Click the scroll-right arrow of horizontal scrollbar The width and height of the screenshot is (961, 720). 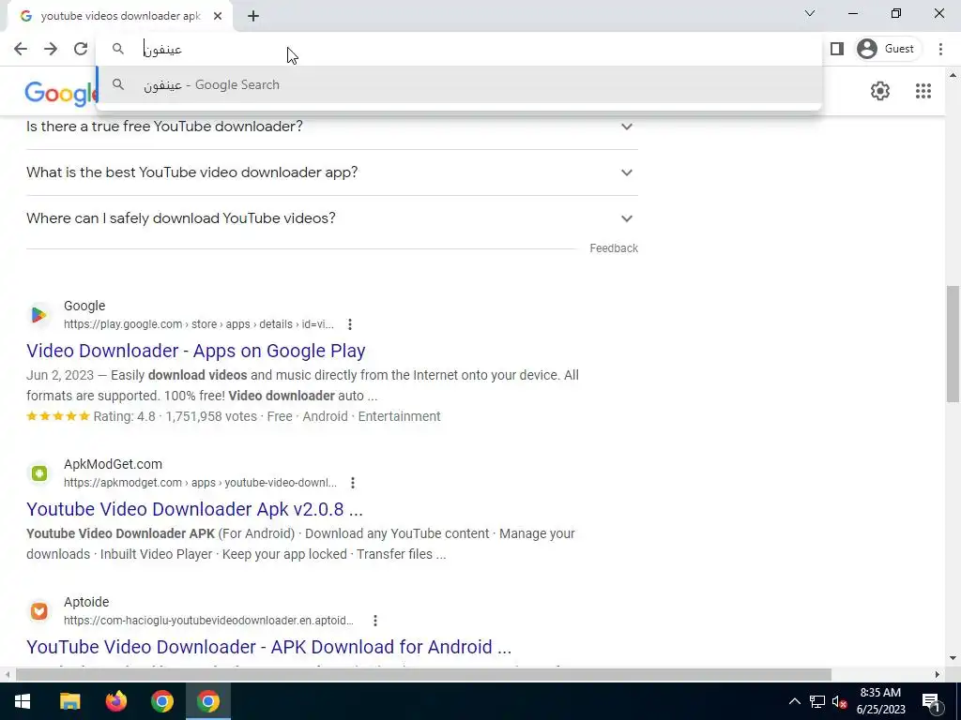938,675
